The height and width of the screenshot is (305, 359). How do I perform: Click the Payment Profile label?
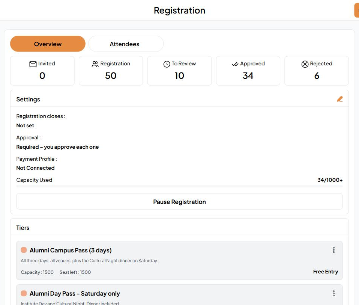[x=37, y=159]
